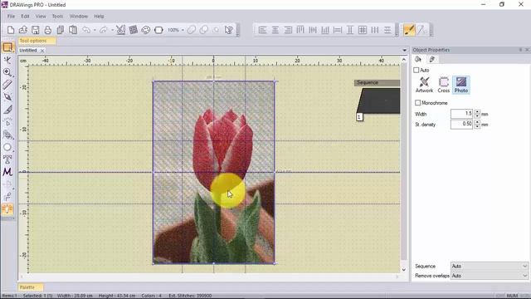The image size is (531, 299).
Task: Open the File menu
Action: coord(11,17)
